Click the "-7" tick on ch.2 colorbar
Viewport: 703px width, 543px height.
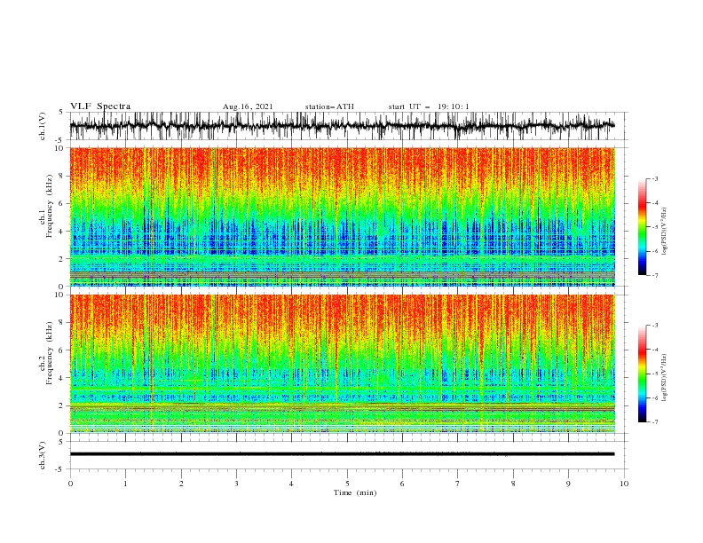point(655,422)
